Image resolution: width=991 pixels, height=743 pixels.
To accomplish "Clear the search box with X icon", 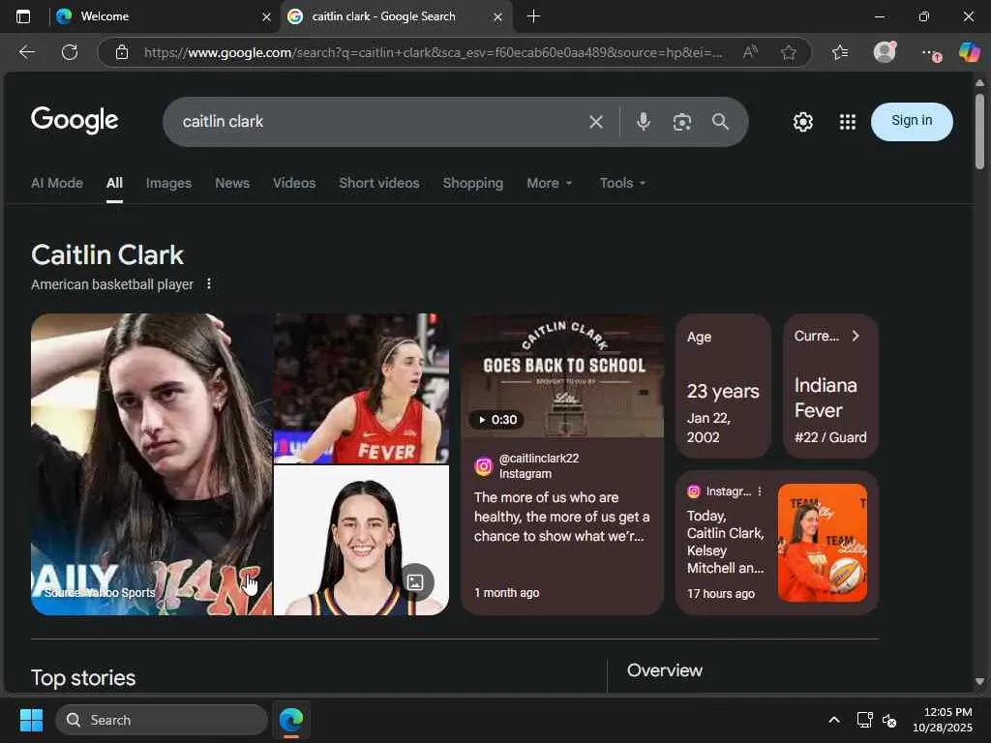I will tap(595, 122).
